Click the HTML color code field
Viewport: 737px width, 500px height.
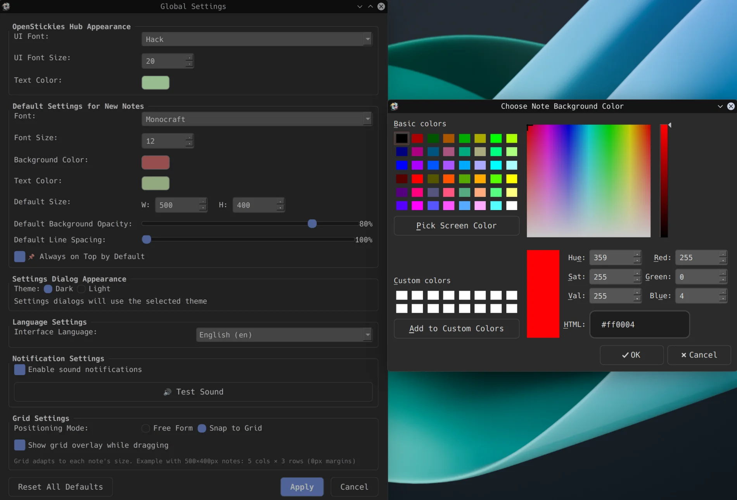(x=639, y=325)
